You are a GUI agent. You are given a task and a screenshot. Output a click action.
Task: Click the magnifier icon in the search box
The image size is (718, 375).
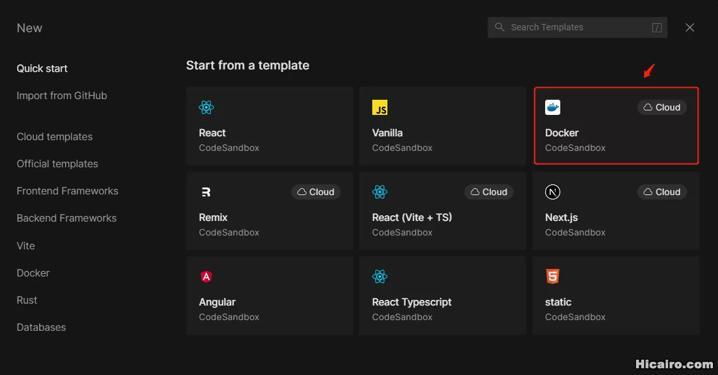[x=500, y=27]
